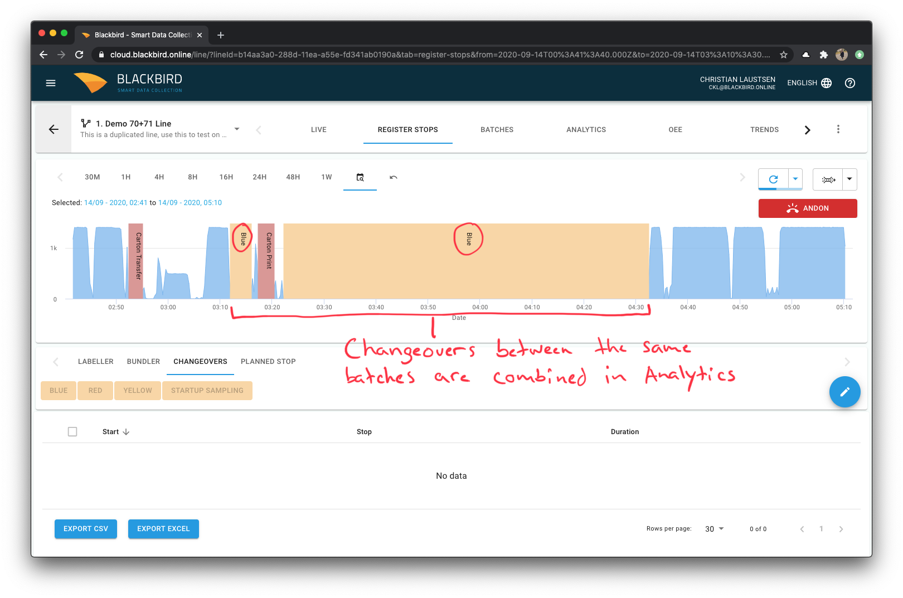Screen dimensions: 903x598
Task: Open the help question mark icon
Action: pyautogui.click(x=850, y=83)
